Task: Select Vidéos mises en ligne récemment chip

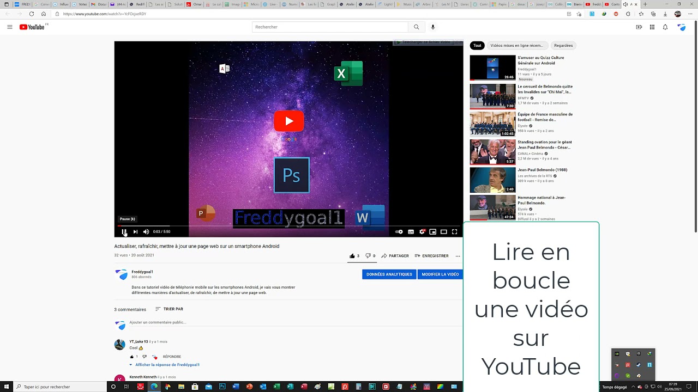Action: click(x=516, y=46)
